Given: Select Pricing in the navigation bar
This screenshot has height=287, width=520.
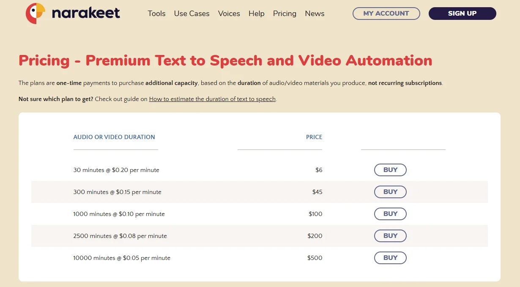Looking at the screenshot, I should point(285,14).
